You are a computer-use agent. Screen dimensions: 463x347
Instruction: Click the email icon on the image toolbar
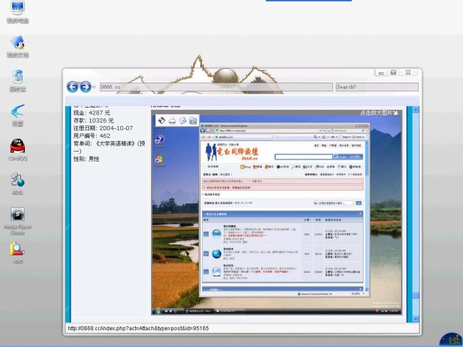(183, 120)
